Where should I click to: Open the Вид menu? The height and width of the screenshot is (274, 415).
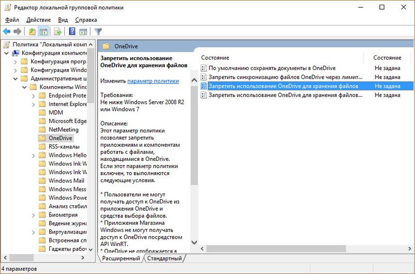click(x=63, y=20)
